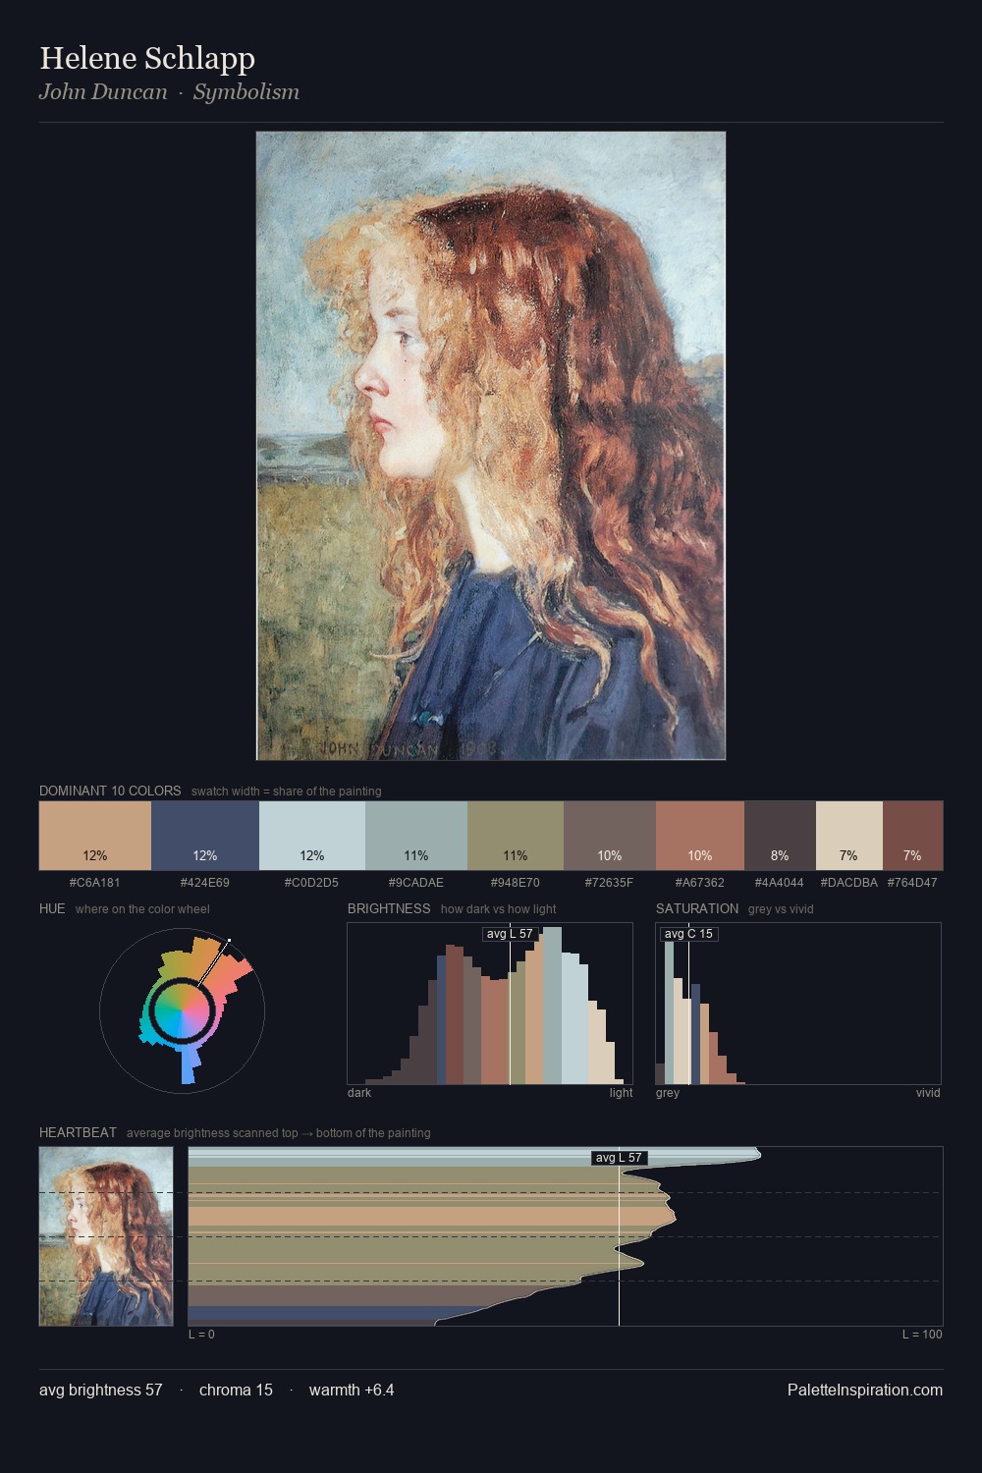The image size is (982, 1473).
Task: Click 'dark' axis label under brightness
Action: click(359, 1093)
